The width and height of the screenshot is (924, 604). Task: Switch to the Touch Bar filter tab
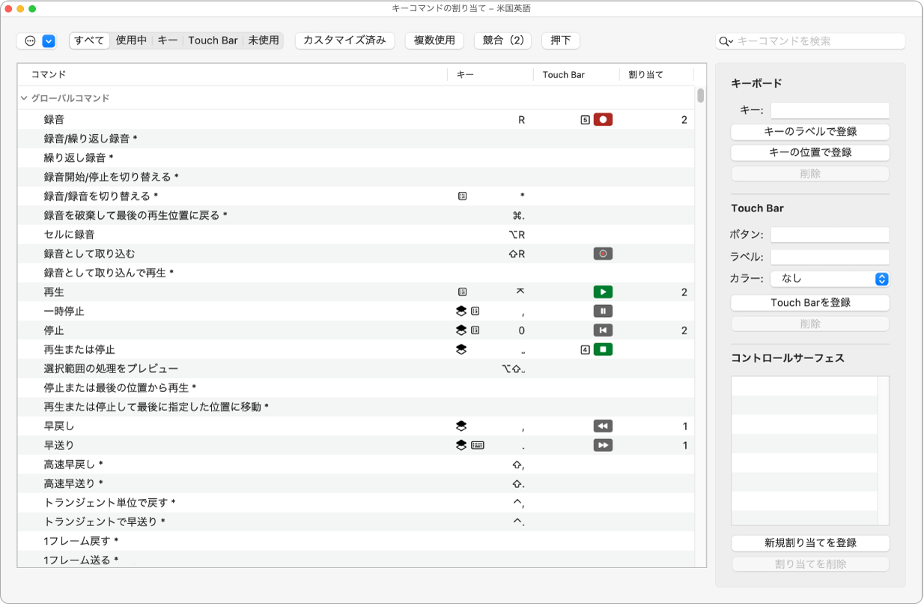[x=213, y=40]
